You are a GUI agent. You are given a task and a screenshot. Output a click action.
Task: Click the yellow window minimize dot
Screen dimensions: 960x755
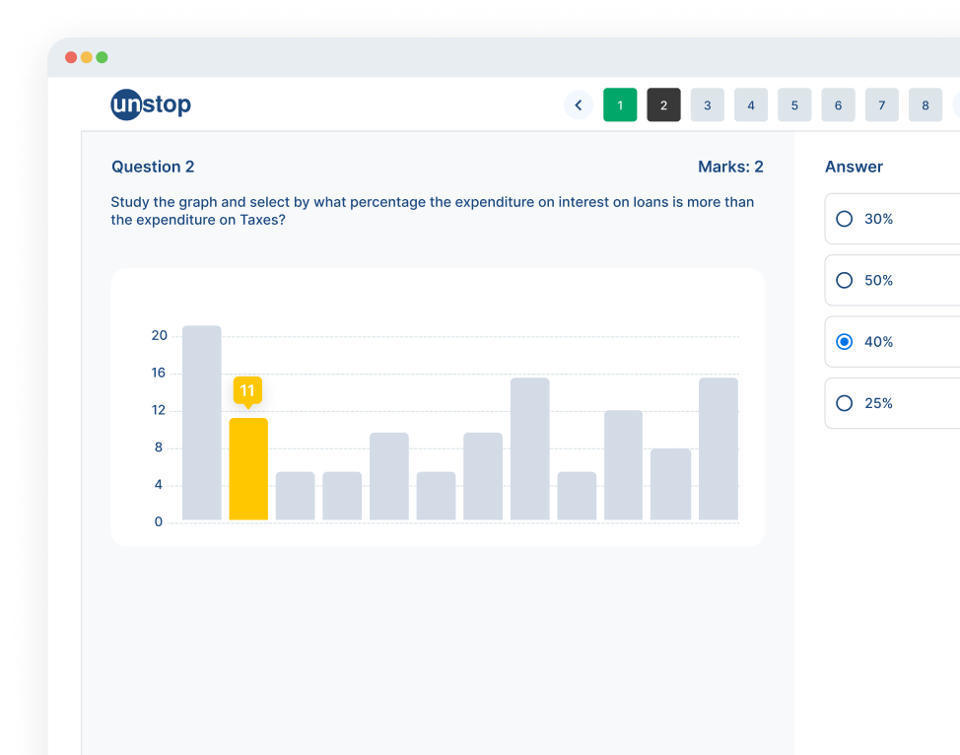(87, 57)
